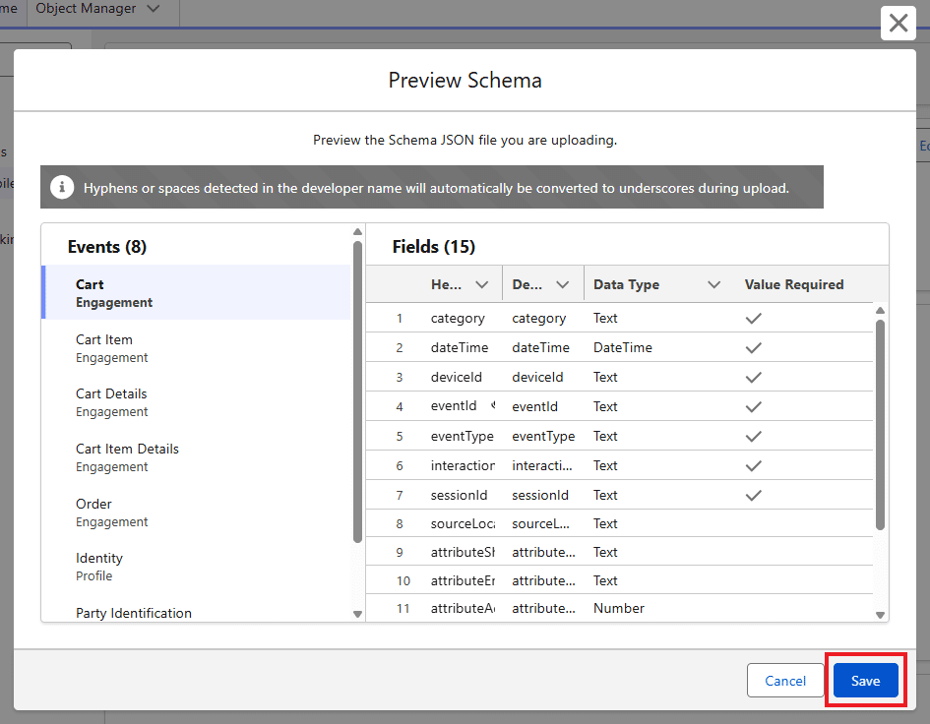Click the eventType row required checkmark
The height and width of the screenshot is (724, 930).
(753, 437)
